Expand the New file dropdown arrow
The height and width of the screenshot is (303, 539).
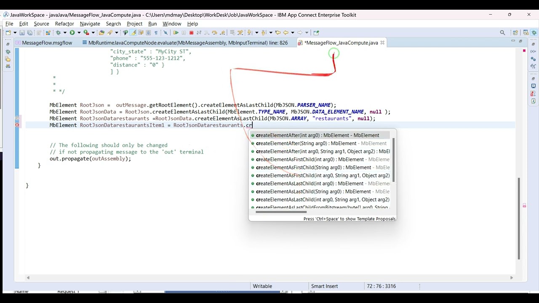(x=15, y=32)
